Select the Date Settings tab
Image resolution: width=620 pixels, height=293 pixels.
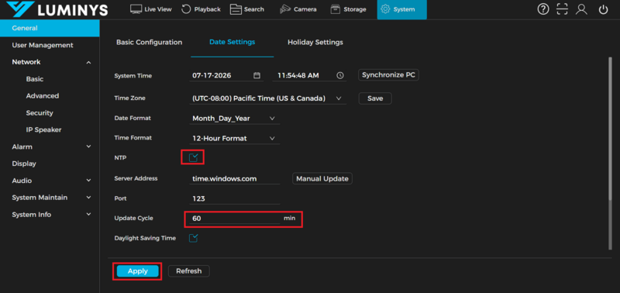(x=232, y=42)
